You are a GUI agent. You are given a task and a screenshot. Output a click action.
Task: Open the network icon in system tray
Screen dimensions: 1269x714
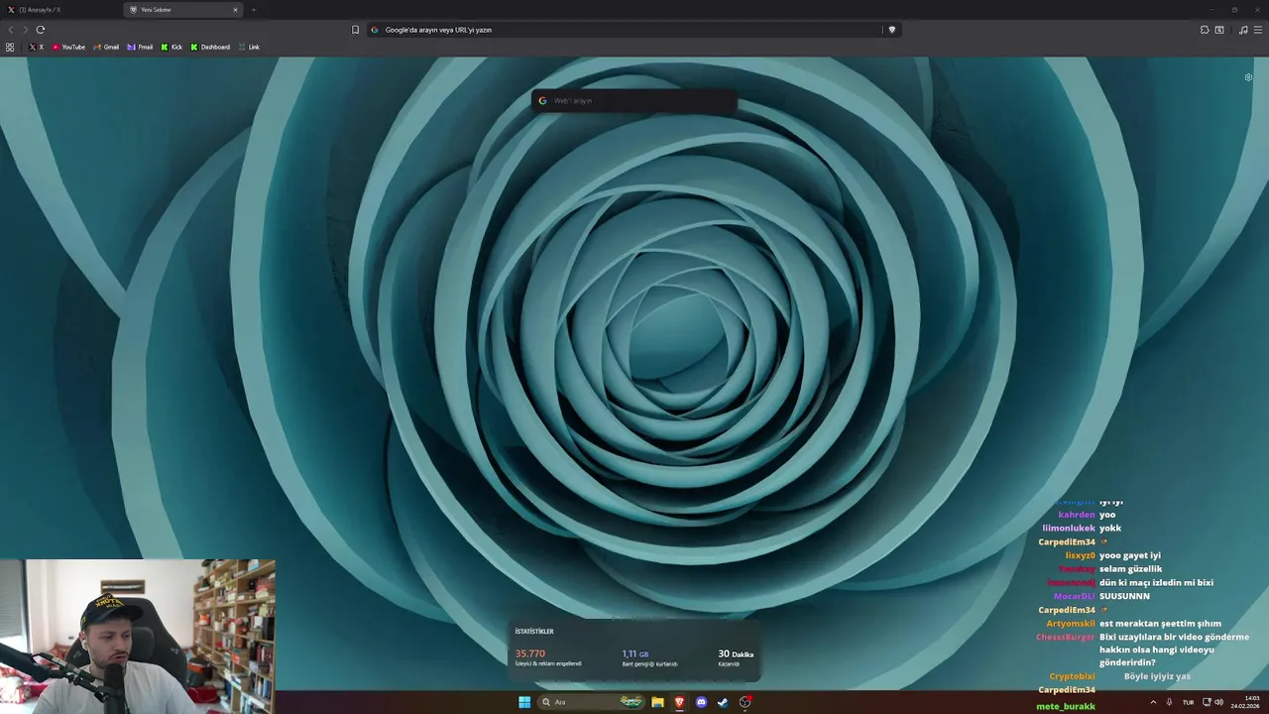click(1207, 702)
